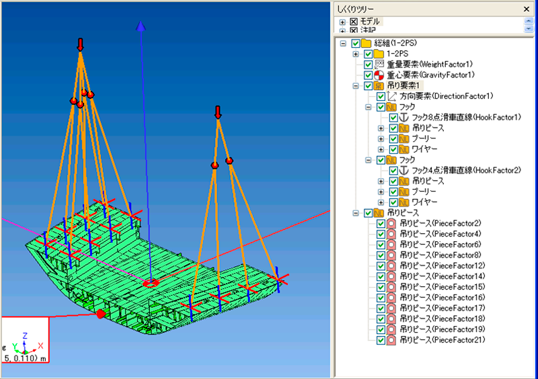Click the red sphere on the ship hull

[x=100, y=314]
